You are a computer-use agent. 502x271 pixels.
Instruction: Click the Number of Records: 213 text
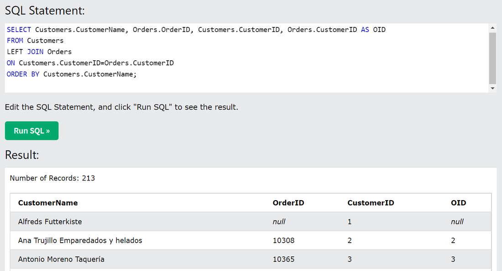pyautogui.click(x=52, y=178)
